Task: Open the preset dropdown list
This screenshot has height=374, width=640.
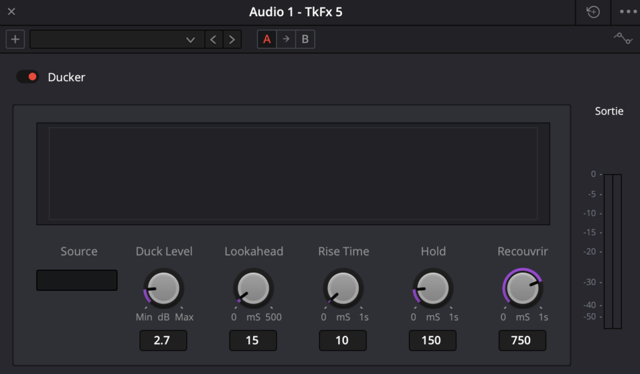Action: click(x=117, y=39)
